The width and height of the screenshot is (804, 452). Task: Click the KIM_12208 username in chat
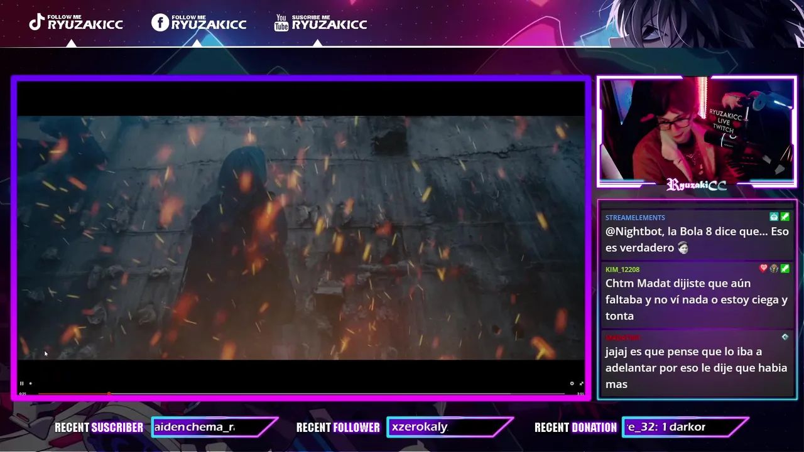[622, 269]
